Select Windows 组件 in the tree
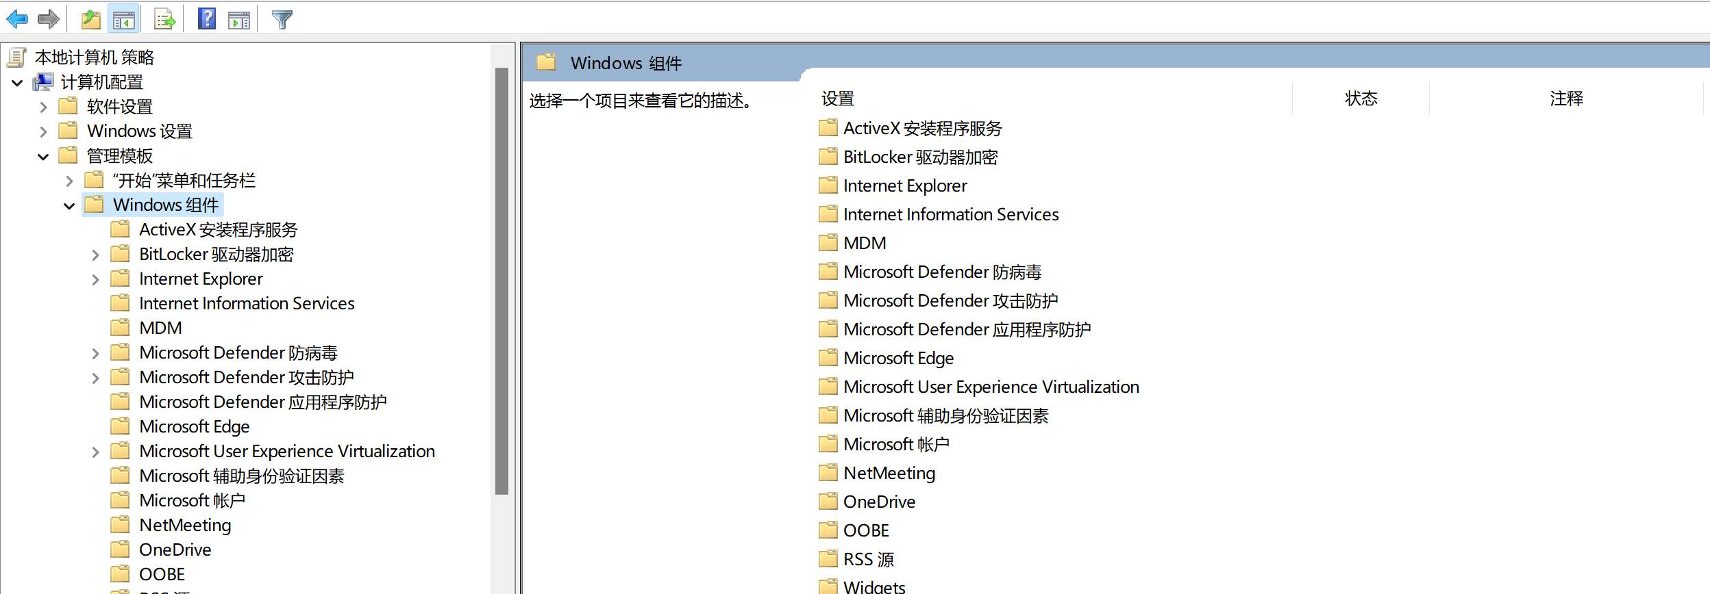Viewport: 1710px width, 594px height. (x=166, y=205)
